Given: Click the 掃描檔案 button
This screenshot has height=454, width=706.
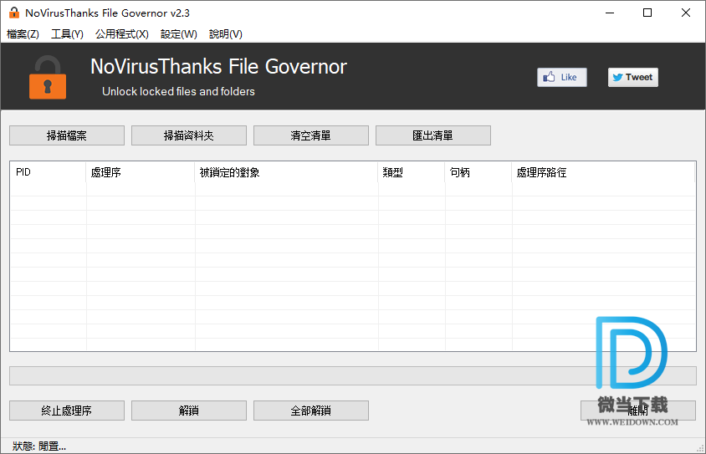Looking at the screenshot, I should pos(67,135).
